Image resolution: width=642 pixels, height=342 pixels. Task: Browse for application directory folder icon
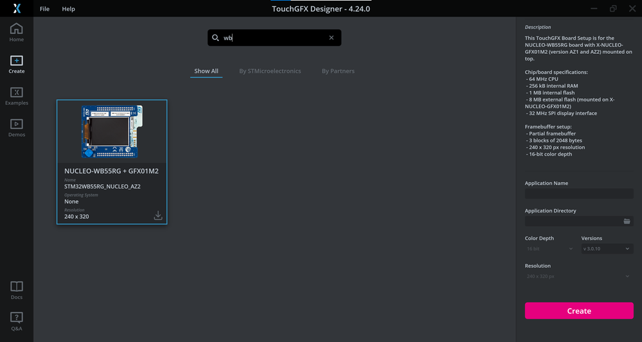(627, 221)
